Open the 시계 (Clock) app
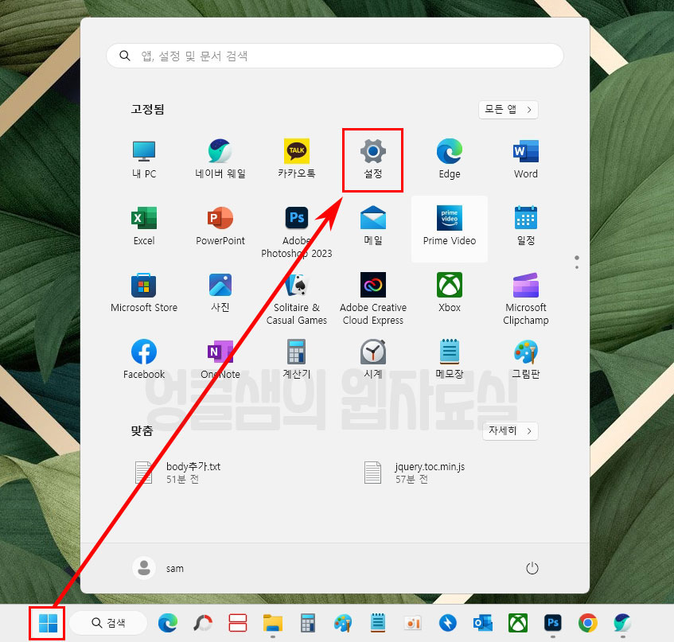 coord(372,360)
